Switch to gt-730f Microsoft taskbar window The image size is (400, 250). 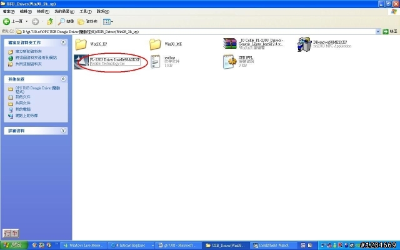click(x=178, y=246)
